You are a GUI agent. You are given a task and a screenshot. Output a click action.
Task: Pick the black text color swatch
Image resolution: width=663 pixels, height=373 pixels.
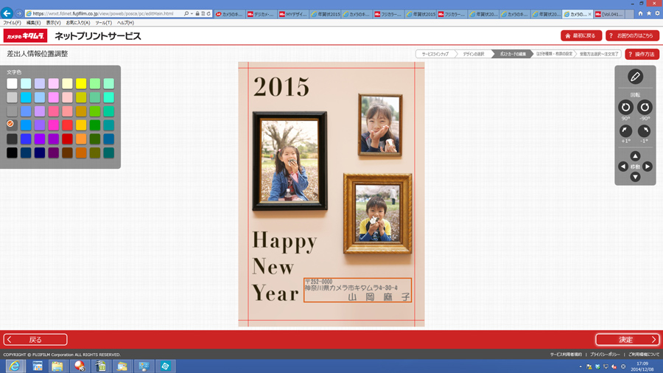coord(12,153)
